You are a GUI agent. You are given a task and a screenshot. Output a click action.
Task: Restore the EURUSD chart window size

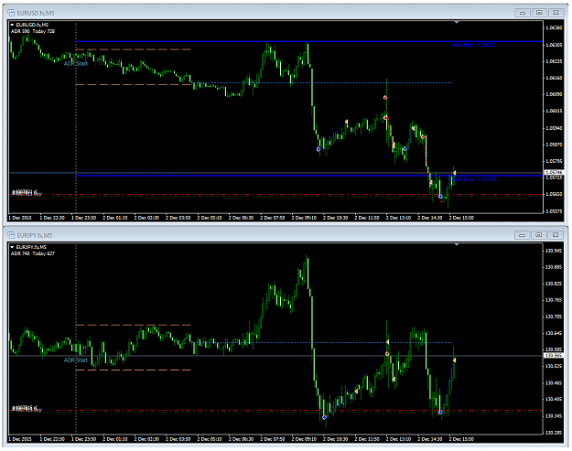(x=539, y=13)
